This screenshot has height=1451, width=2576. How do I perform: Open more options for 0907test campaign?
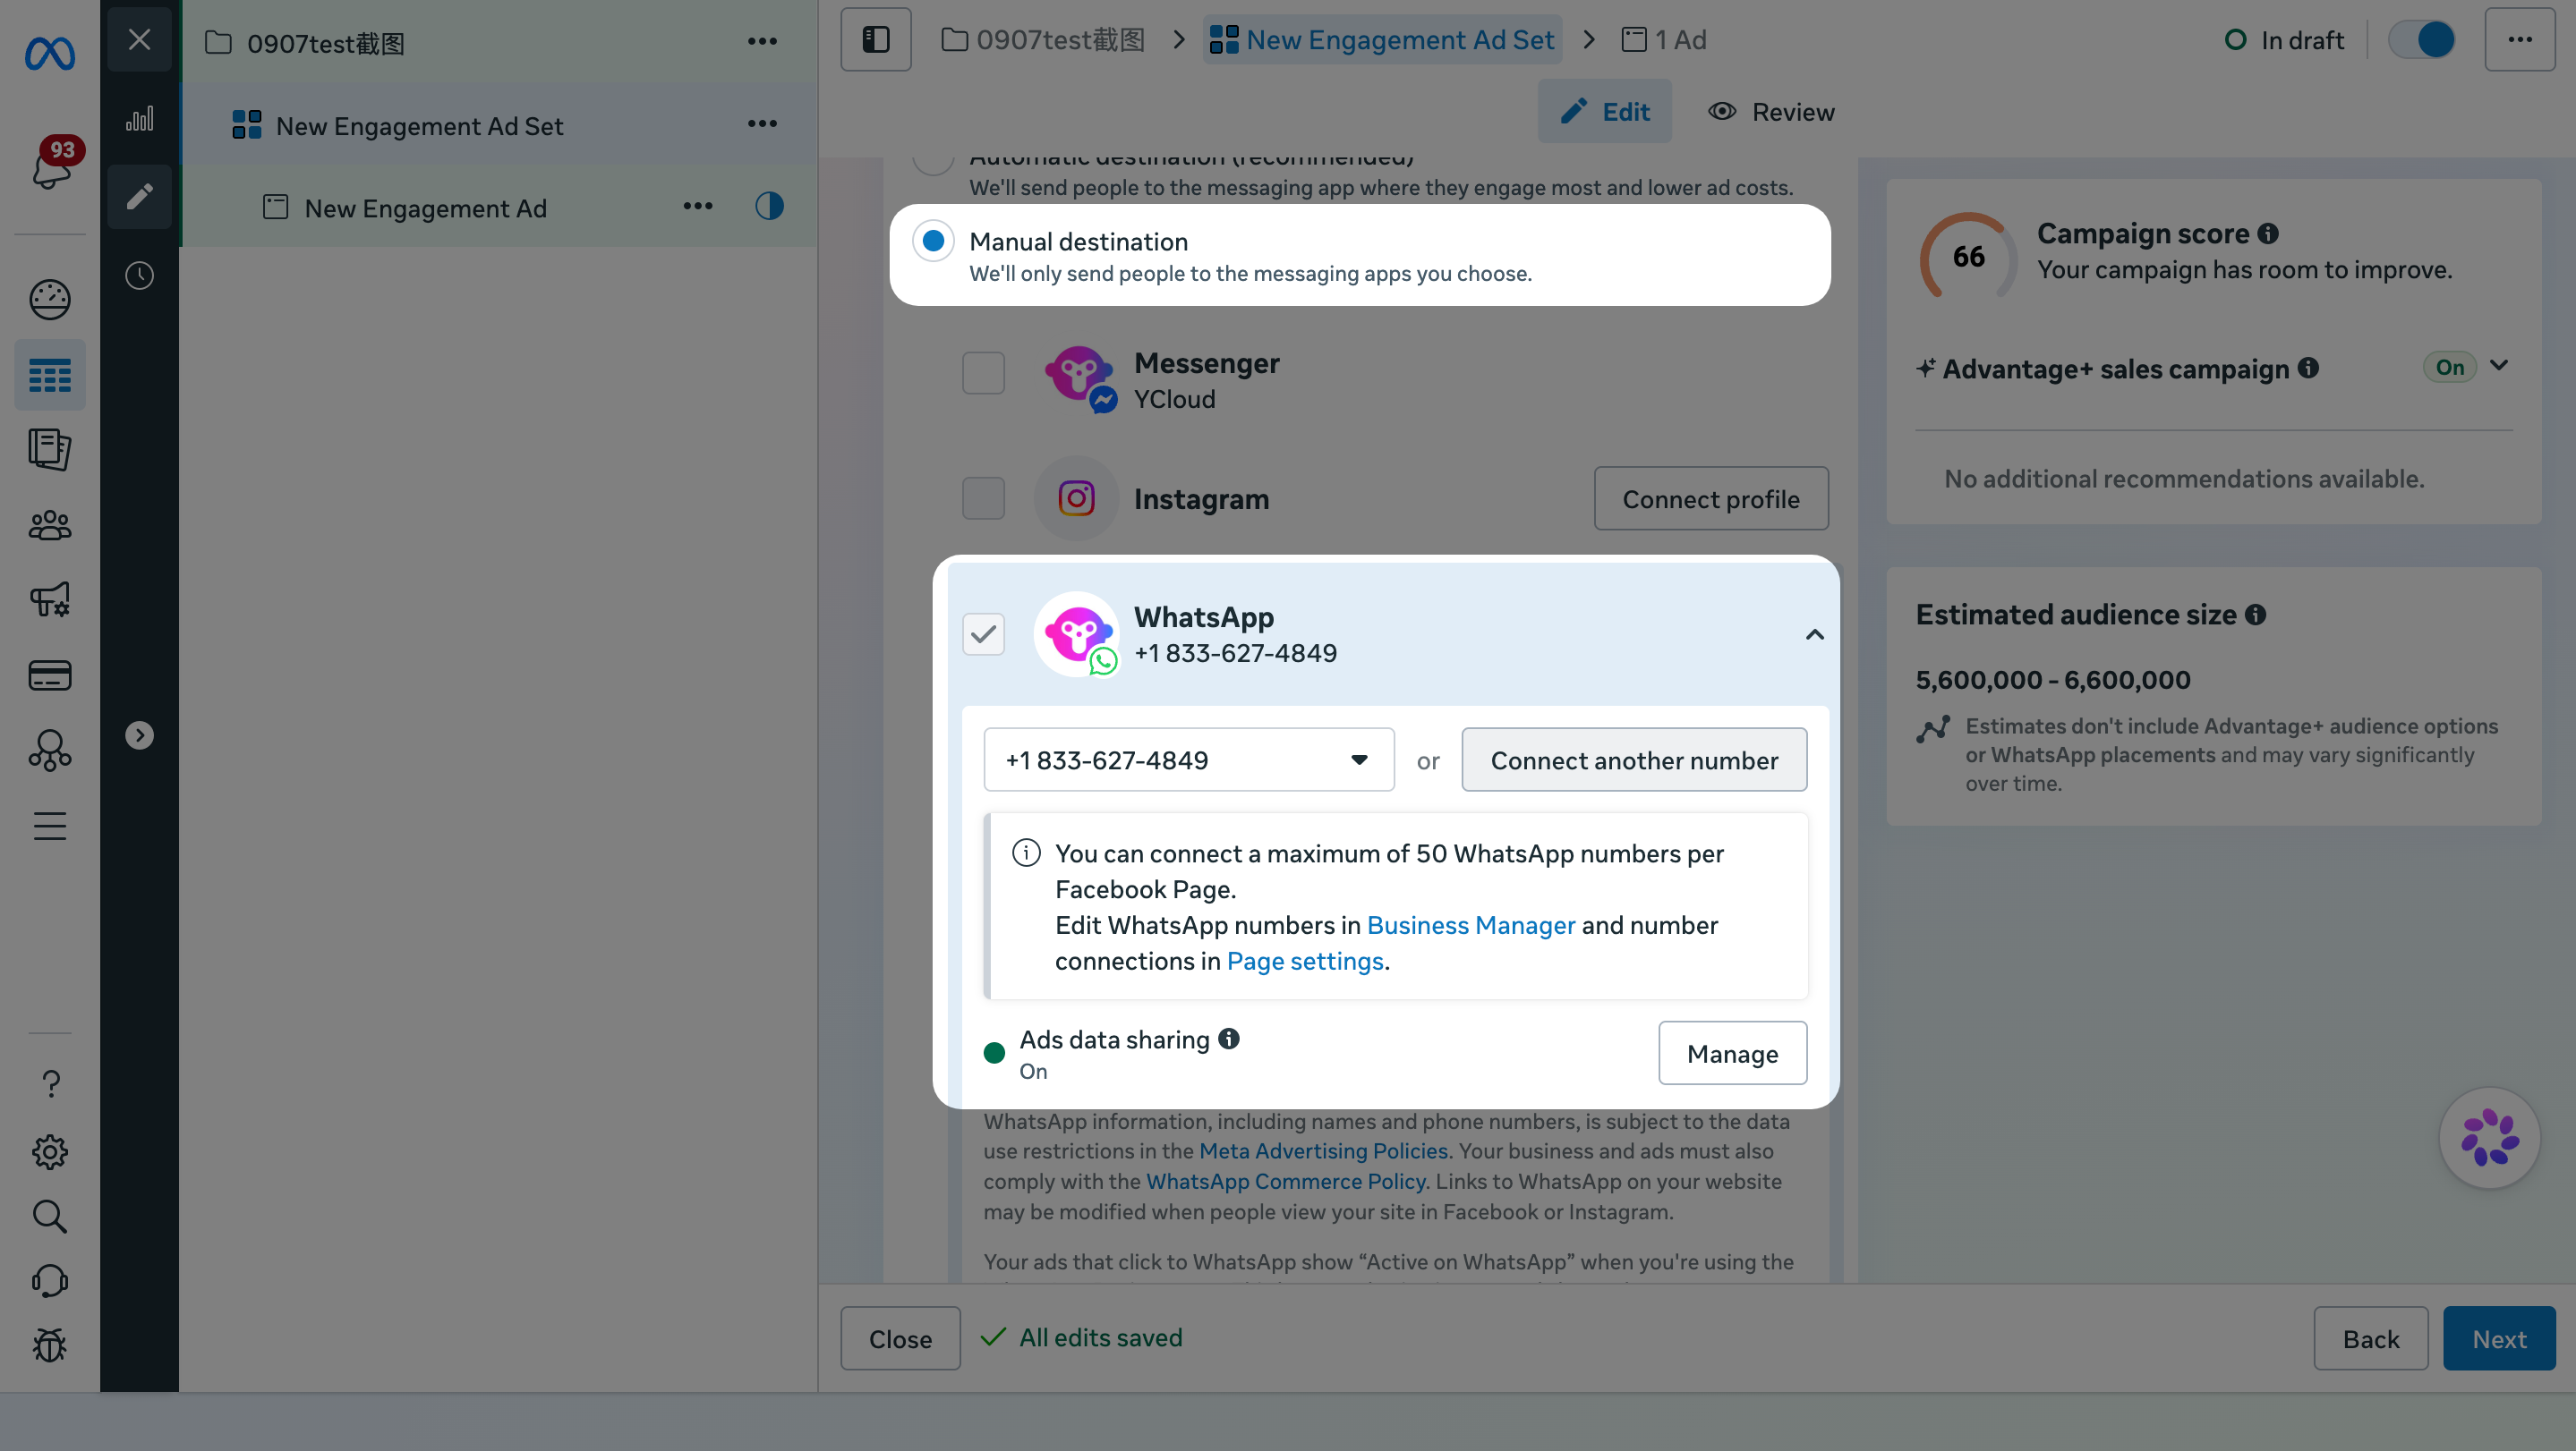coord(762,41)
